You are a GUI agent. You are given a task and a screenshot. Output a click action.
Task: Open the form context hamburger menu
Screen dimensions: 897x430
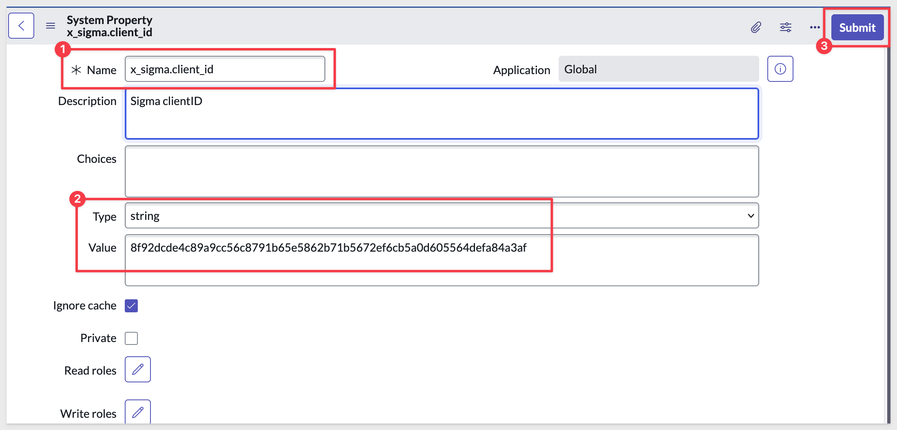[51, 26]
